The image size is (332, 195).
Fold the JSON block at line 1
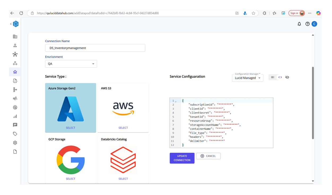pos(176,101)
